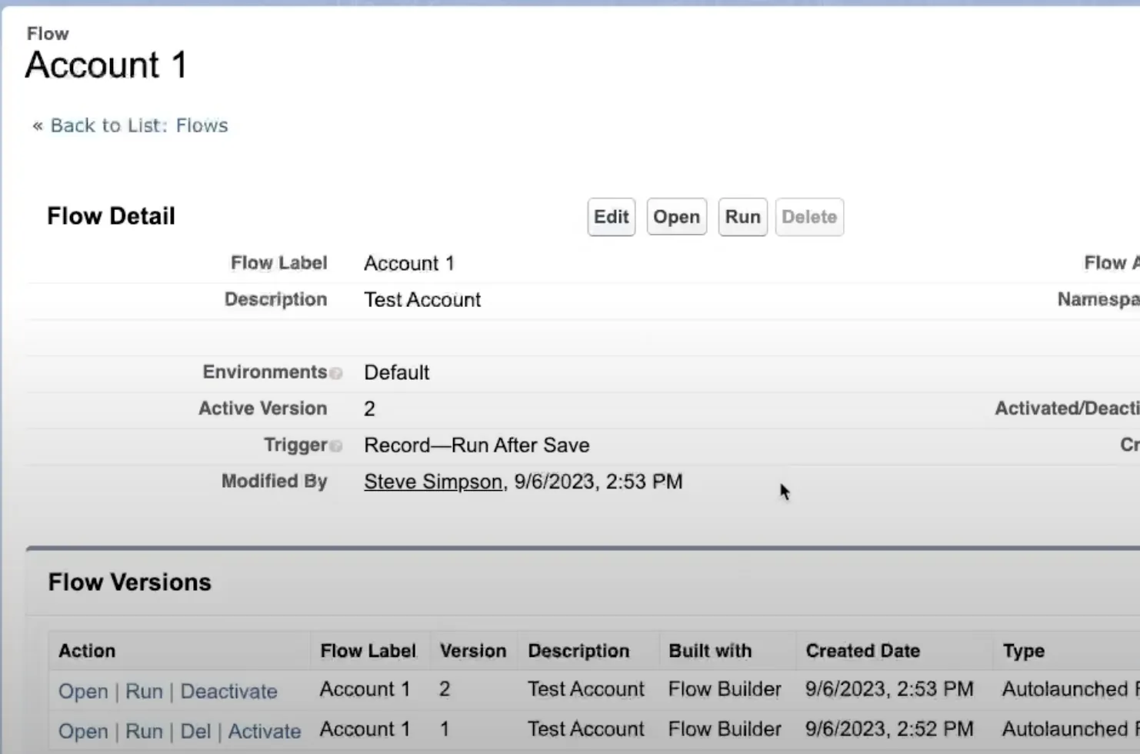Click Flow Builder in the version 2 row
Image resolution: width=1140 pixels, height=754 pixels.
(725, 689)
